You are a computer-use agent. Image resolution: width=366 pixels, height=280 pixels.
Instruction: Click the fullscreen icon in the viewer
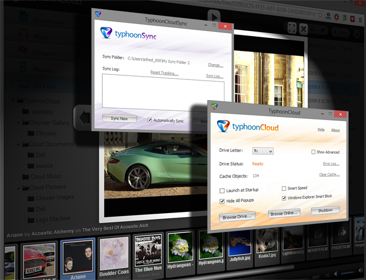[292, 28]
